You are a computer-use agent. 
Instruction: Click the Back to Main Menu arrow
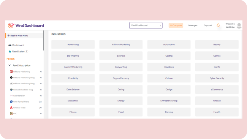8,36
